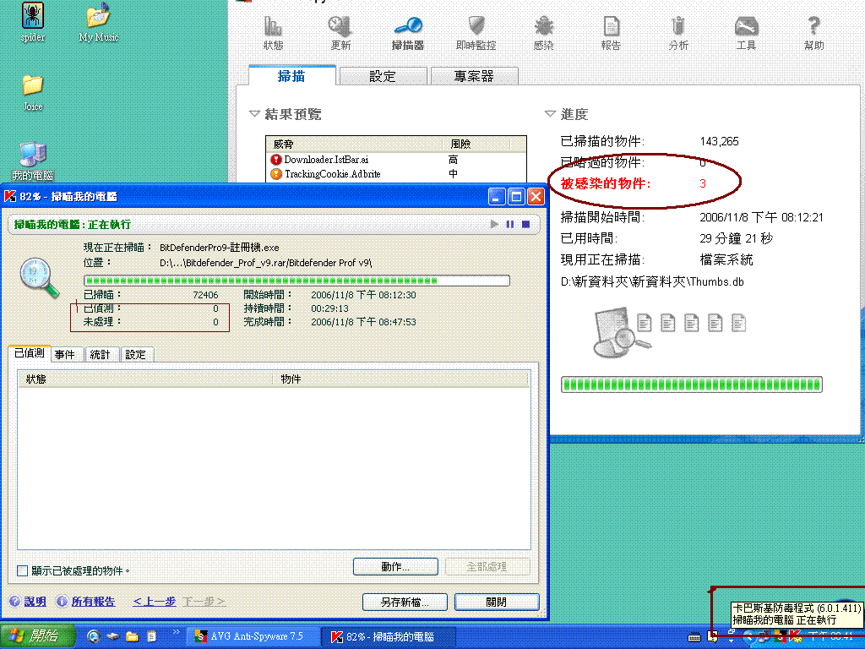865x649 pixels.
Task: Click the 另存新檔... save as button
Action: pyautogui.click(x=403, y=603)
